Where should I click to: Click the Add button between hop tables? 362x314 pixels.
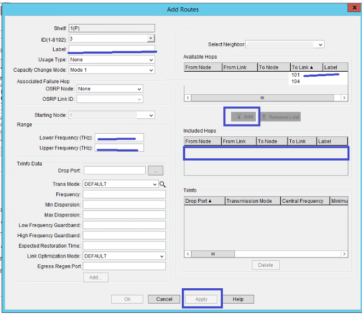(243, 117)
